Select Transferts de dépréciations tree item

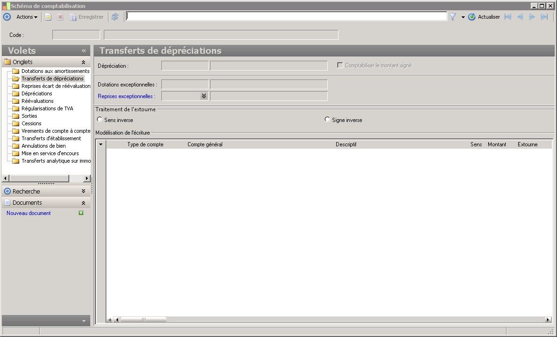pyautogui.click(x=52, y=79)
